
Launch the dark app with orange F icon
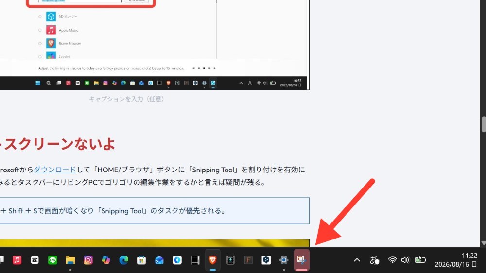[248, 260]
